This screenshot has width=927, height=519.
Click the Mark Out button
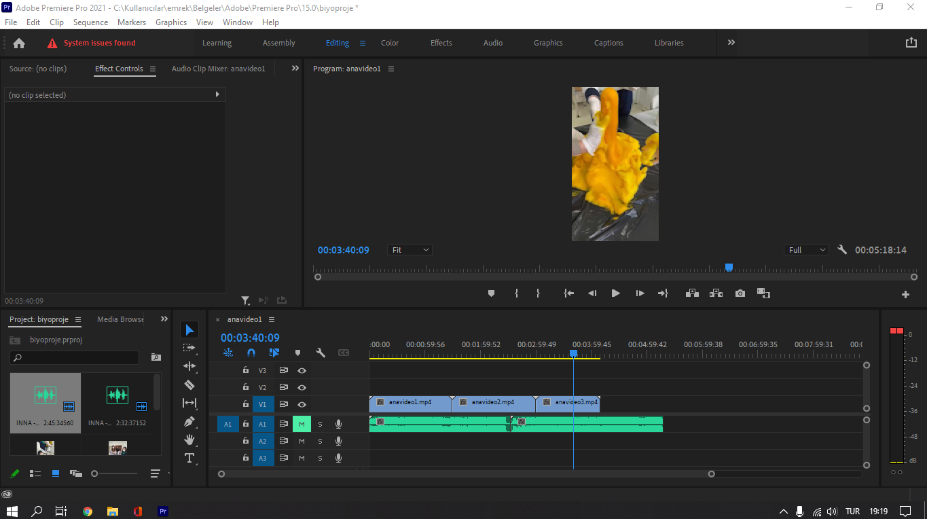pyautogui.click(x=538, y=293)
